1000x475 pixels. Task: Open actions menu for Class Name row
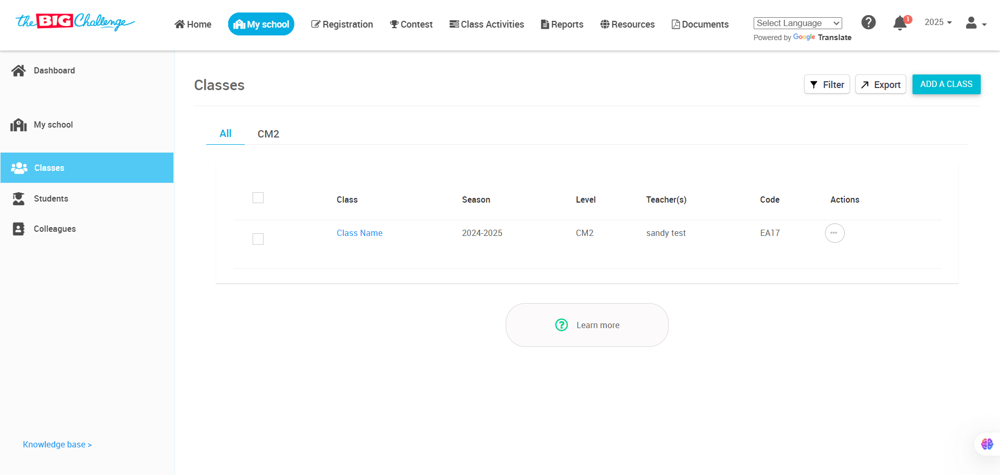pyautogui.click(x=835, y=233)
